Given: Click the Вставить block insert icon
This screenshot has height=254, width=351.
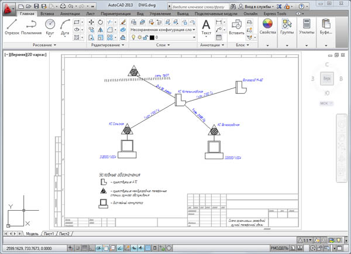Looking at the screenshot, I should tap(236, 27).
